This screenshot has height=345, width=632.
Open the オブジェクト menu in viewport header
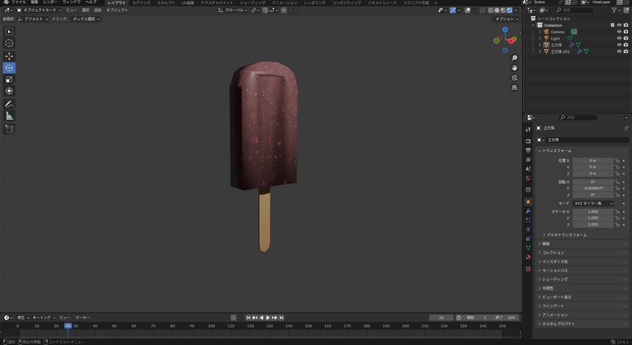click(117, 10)
